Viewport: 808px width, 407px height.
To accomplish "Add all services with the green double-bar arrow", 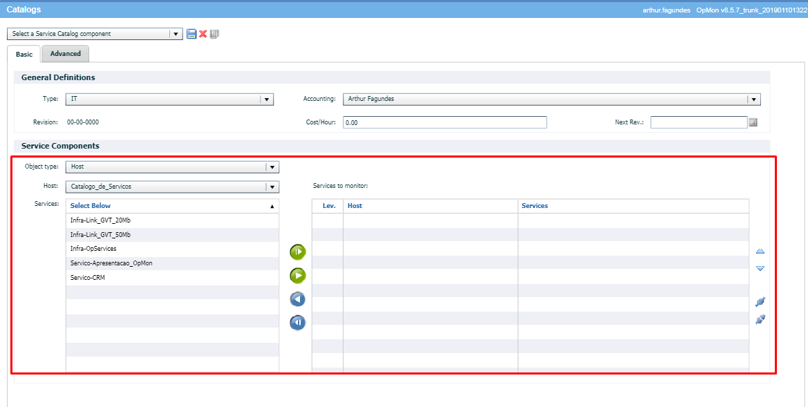I will (x=298, y=252).
